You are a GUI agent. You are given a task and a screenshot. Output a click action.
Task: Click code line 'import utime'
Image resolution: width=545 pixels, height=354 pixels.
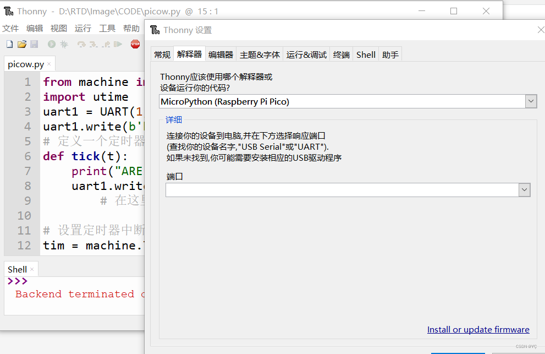coord(85,97)
